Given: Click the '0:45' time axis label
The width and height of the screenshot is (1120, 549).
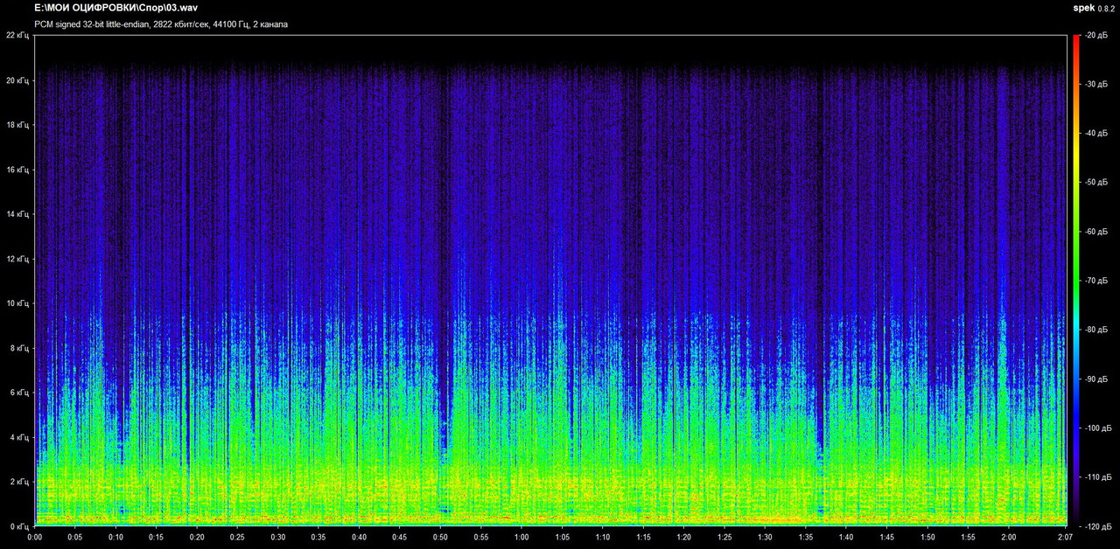Looking at the screenshot, I should (400, 538).
